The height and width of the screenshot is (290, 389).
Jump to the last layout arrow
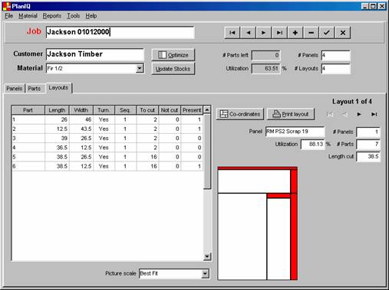coord(374,114)
